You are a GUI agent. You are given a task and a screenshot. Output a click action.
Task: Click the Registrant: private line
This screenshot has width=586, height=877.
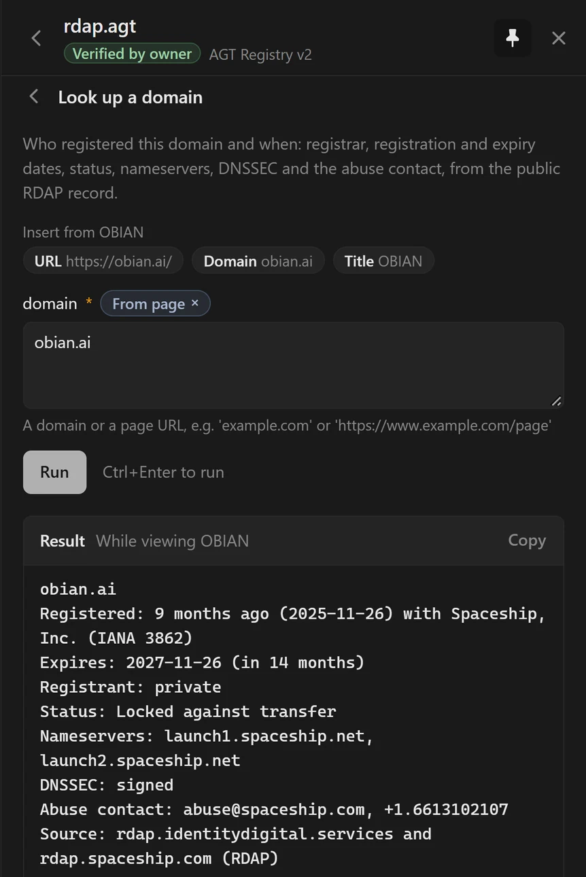click(131, 687)
